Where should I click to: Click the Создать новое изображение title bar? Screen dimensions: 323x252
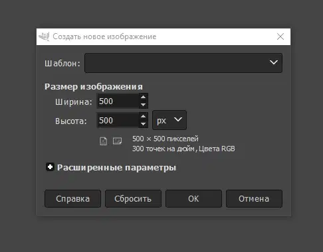pyautogui.click(x=163, y=36)
